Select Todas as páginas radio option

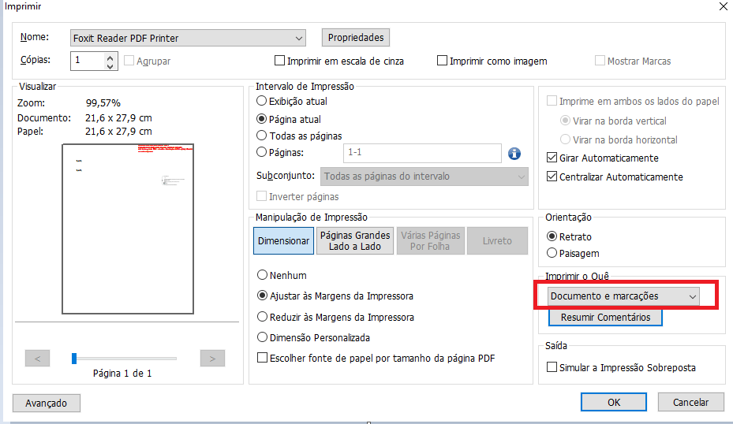[x=262, y=136]
